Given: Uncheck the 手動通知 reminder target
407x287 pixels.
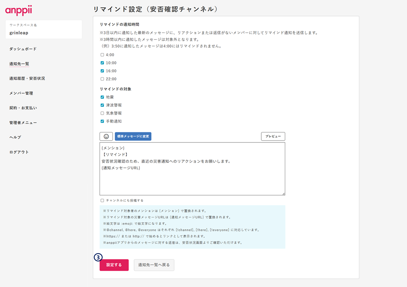Looking at the screenshot, I should (x=102, y=121).
